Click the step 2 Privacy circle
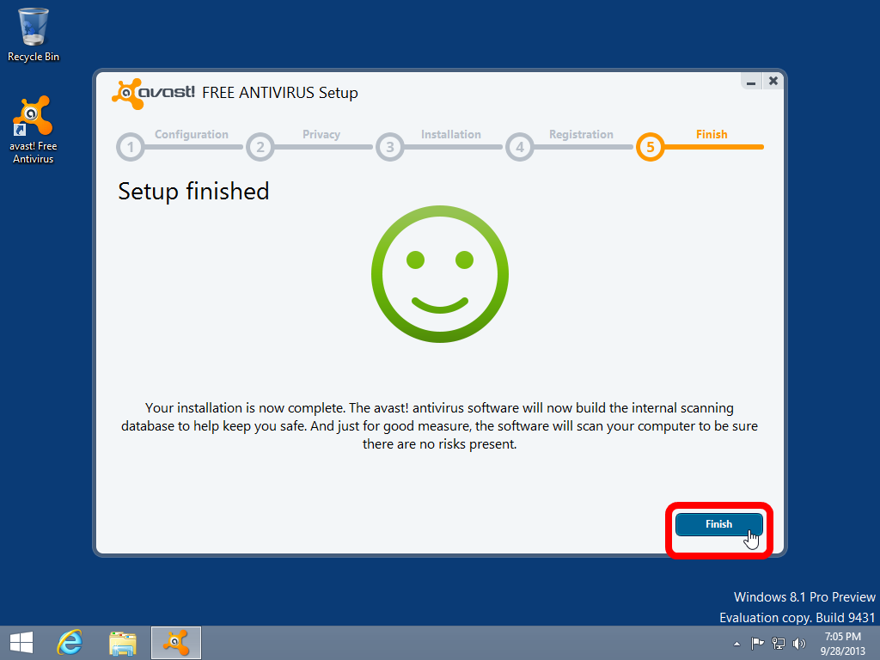880x660 pixels. pos(260,148)
